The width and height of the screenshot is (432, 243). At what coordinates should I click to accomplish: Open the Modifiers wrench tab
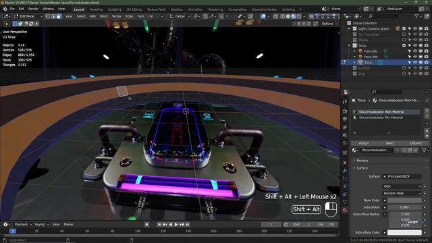345,171
